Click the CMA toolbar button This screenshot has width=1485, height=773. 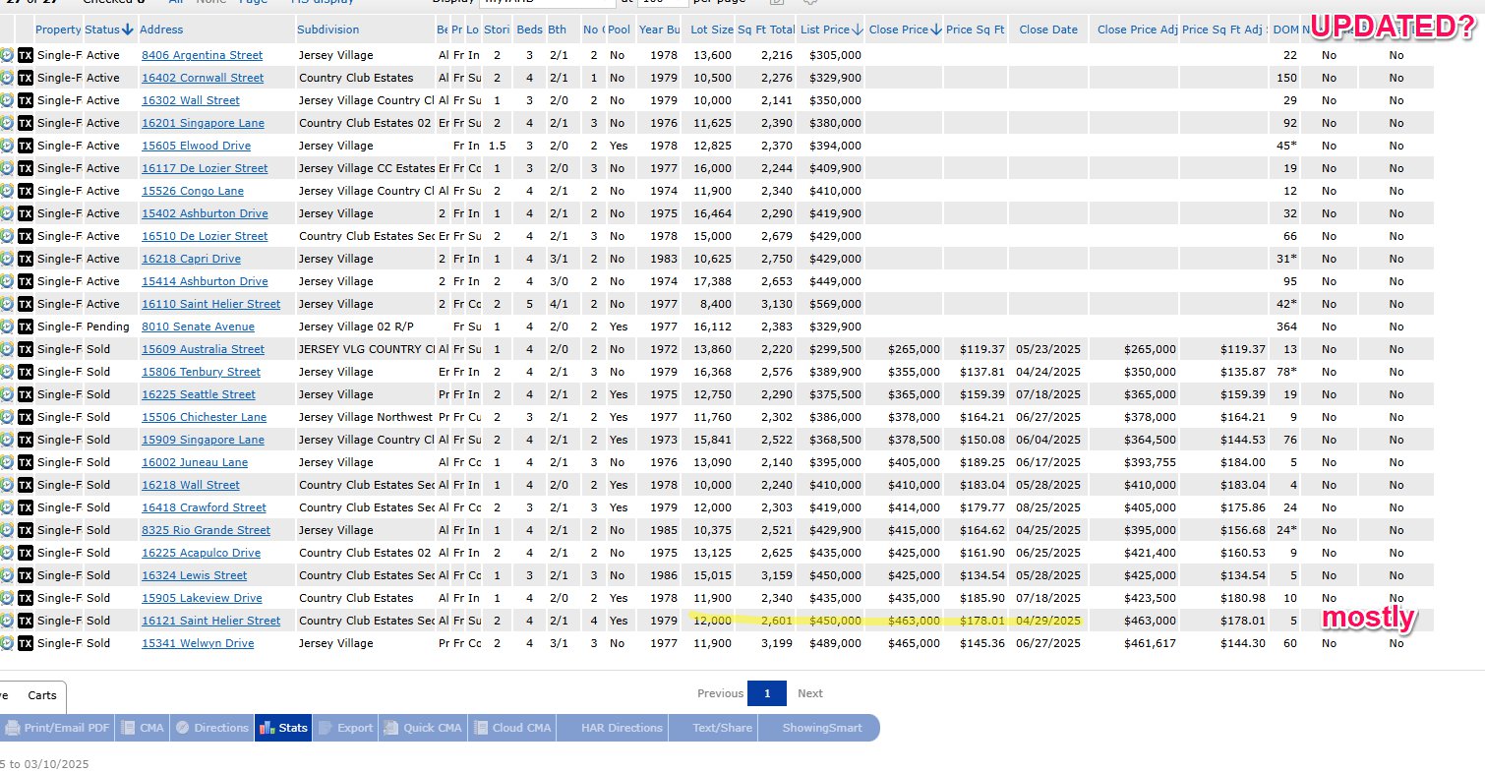142,728
